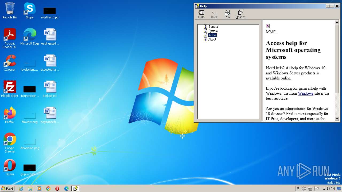This screenshot has height=192, width=342.
Task: Click the help pane scroll down arrow
Action: click(337, 119)
